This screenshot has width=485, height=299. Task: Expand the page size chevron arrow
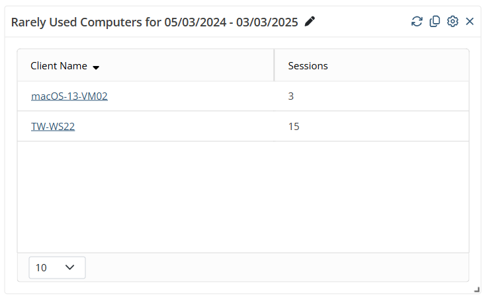(70, 267)
